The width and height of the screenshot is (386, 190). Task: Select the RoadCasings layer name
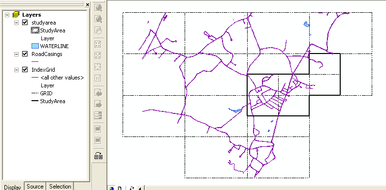47,54
